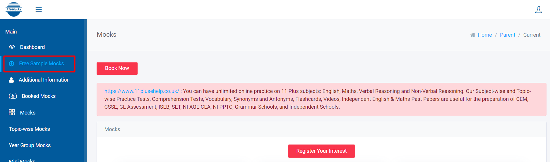Image resolution: width=550 pixels, height=162 pixels.
Task: Click the Home breadcrumb house icon
Action: (473, 35)
